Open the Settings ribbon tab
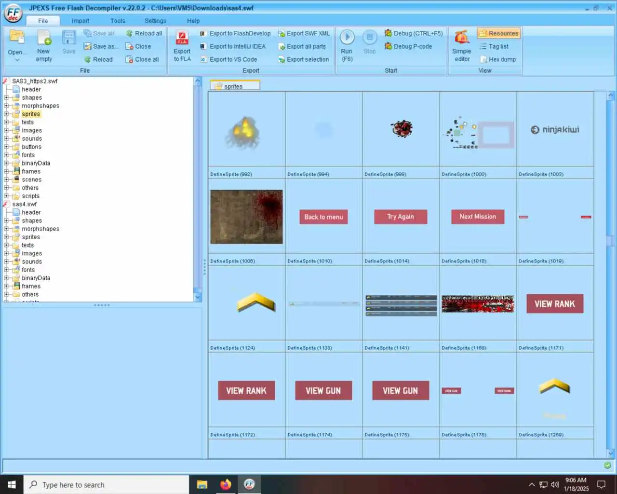 [x=155, y=21]
